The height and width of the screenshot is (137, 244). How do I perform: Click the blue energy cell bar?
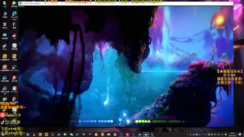pyautogui.click(x=92, y=121)
